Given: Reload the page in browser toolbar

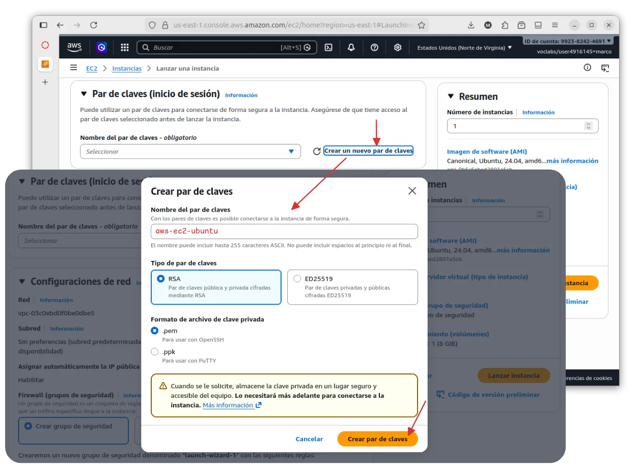Looking at the screenshot, I should click(94, 25).
